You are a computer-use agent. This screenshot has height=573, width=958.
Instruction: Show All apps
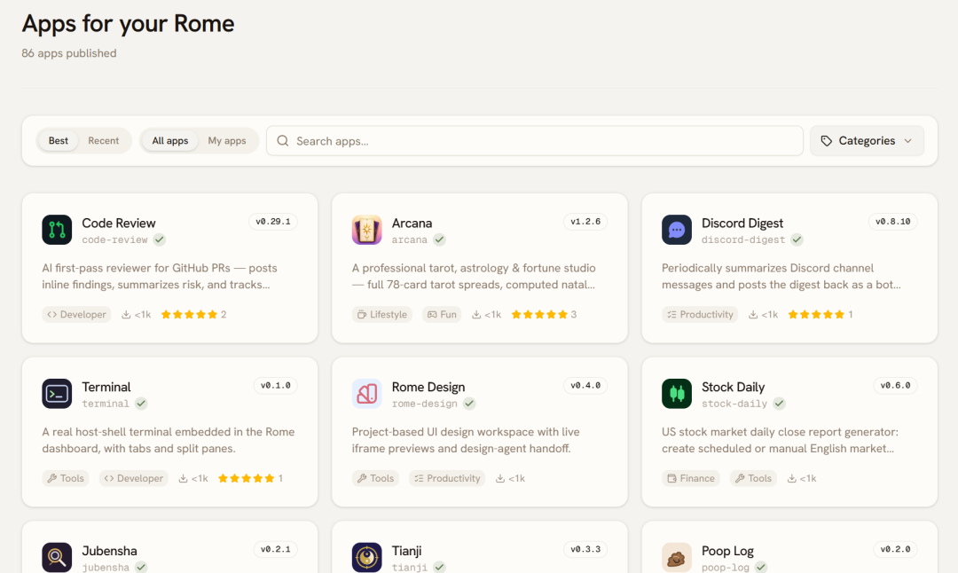coord(169,140)
